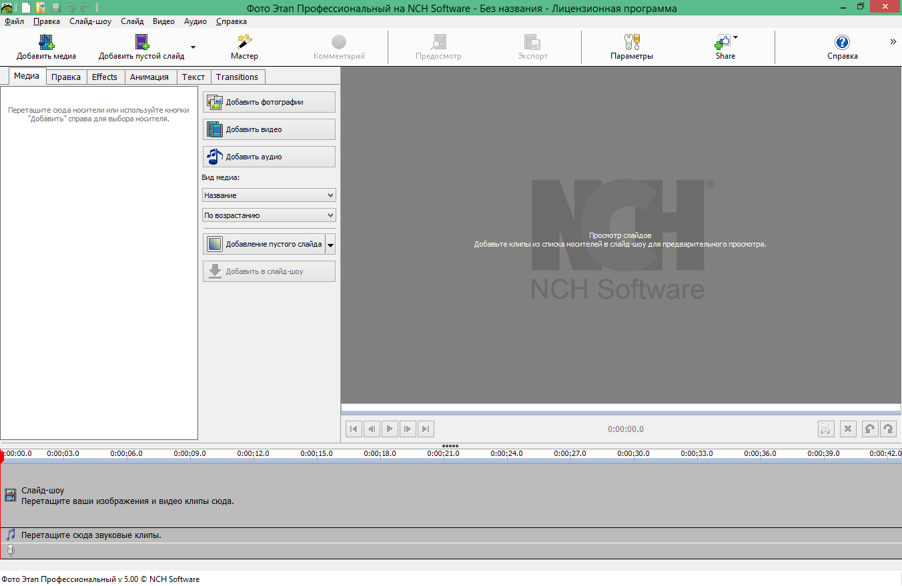Click «Добавить аудио» to add audio

click(x=269, y=156)
